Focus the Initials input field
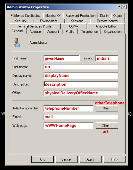Screen dimensions: 133x170 click(107, 59)
